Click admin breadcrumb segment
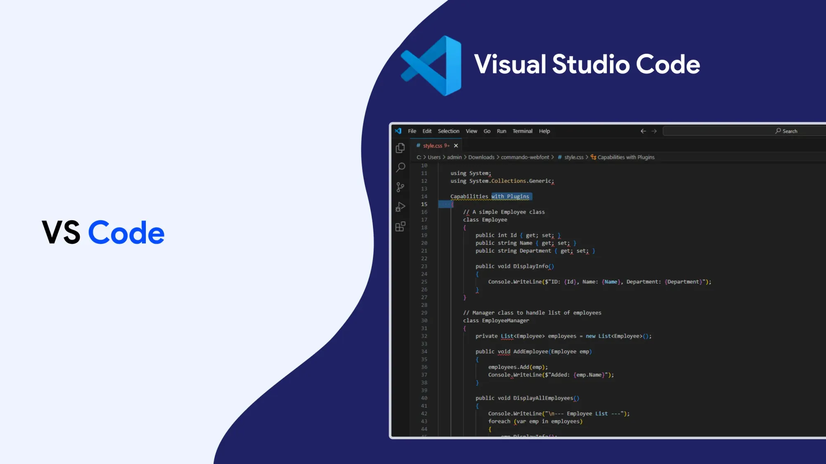Image resolution: width=826 pixels, height=464 pixels. (454, 157)
